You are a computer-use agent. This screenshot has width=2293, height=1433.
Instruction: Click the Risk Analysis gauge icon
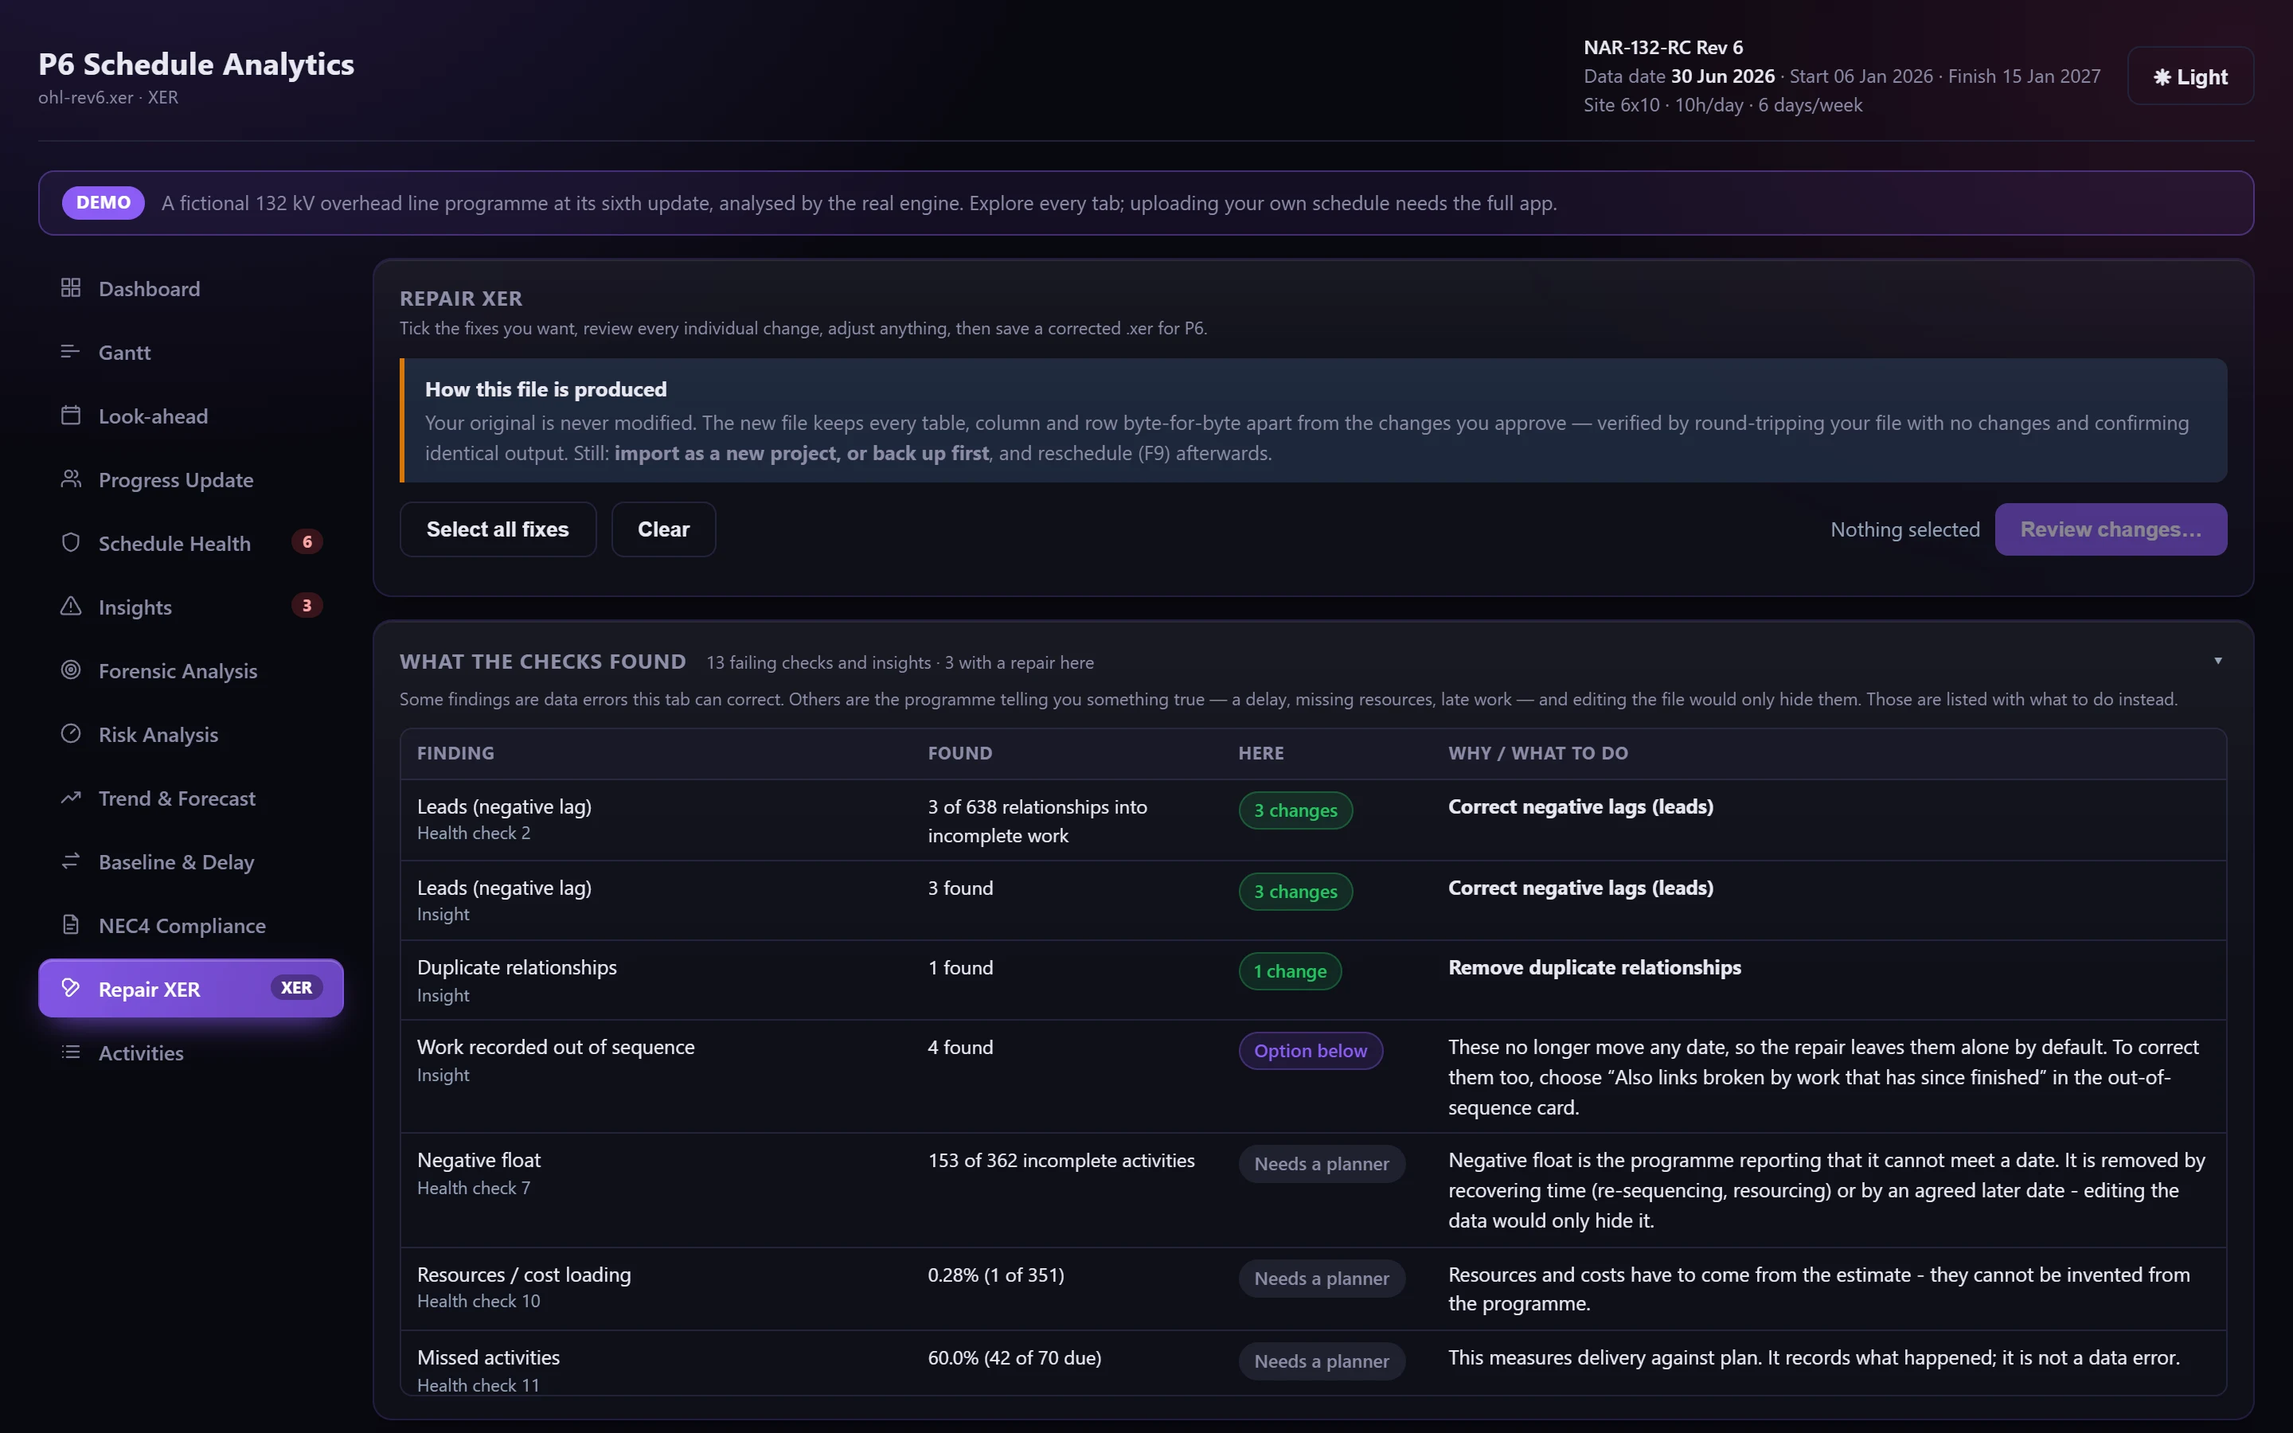click(70, 733)
